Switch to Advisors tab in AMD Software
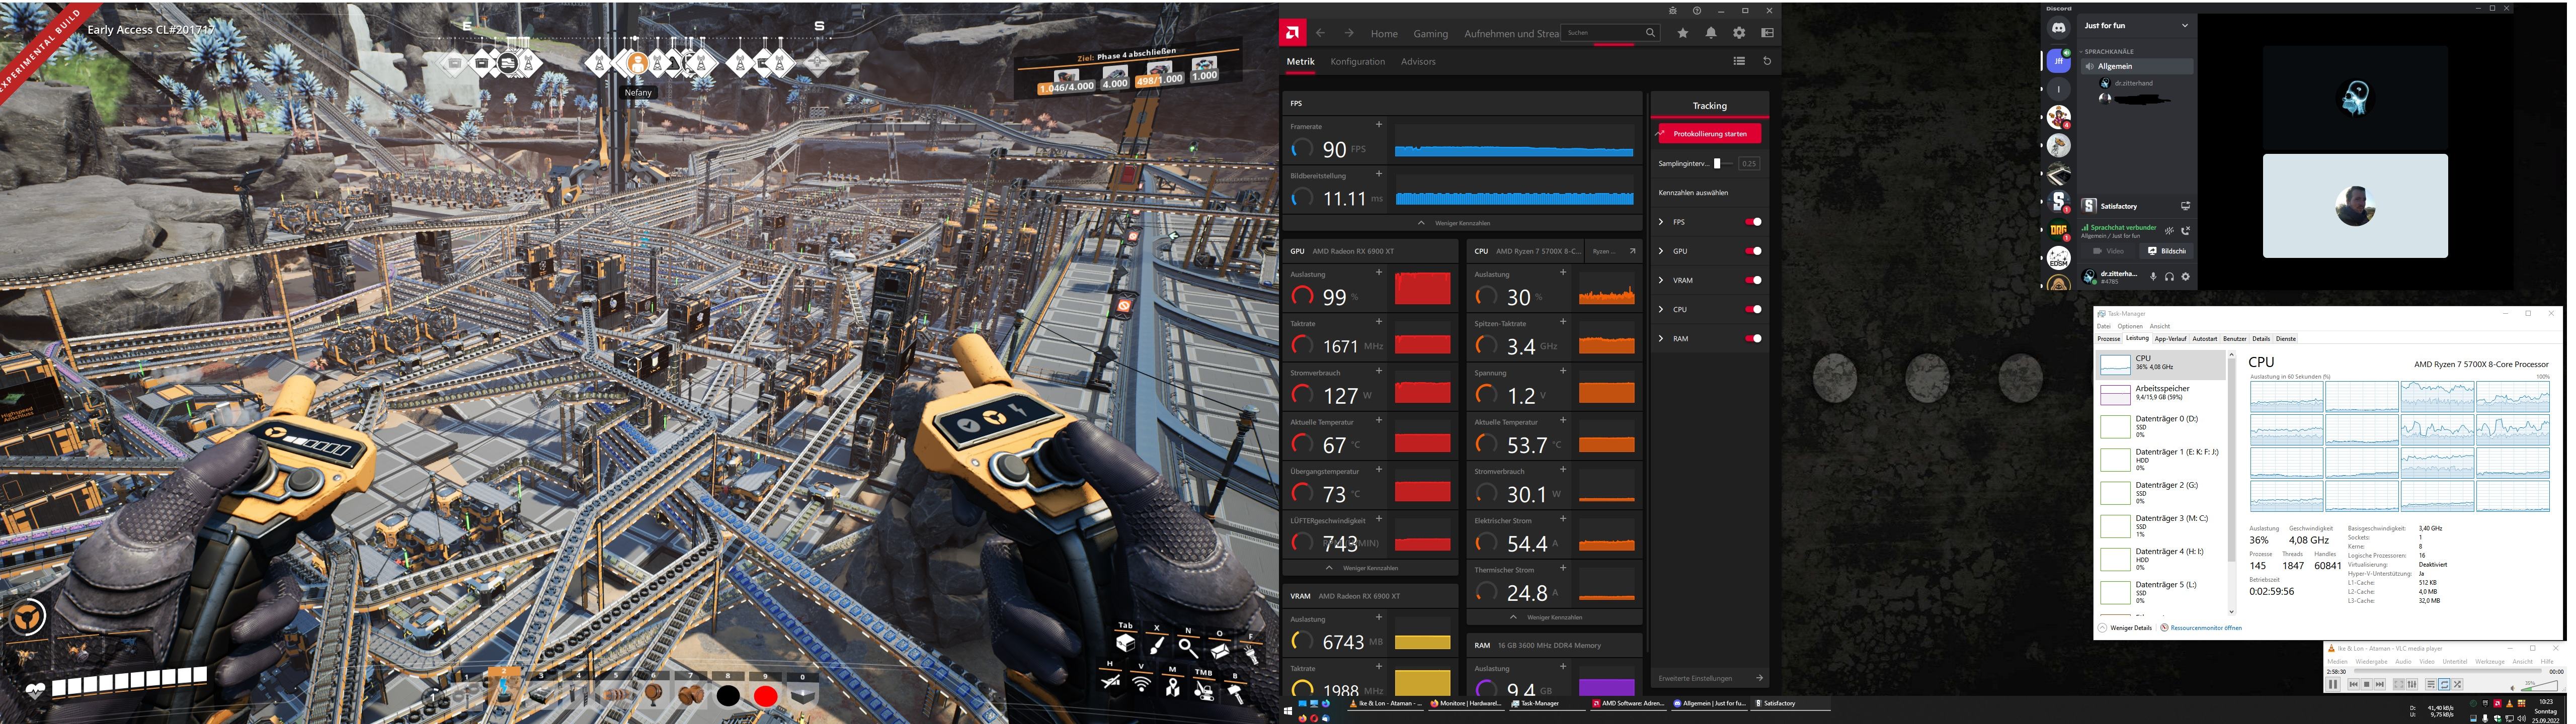This screenshot has width=2576, height=724. click(1418, 62)
